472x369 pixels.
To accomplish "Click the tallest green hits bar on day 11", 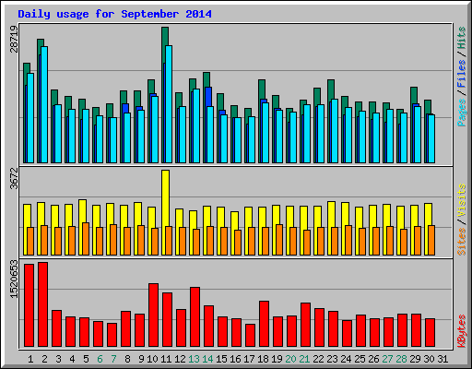I will click(165, 36).
